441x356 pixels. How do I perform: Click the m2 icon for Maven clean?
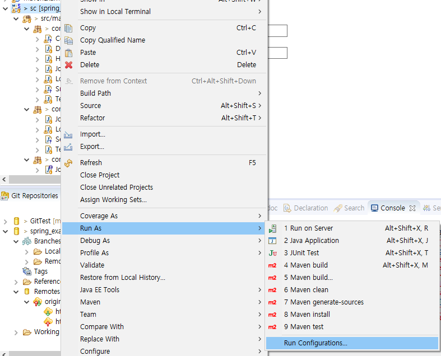click(272, 290)
